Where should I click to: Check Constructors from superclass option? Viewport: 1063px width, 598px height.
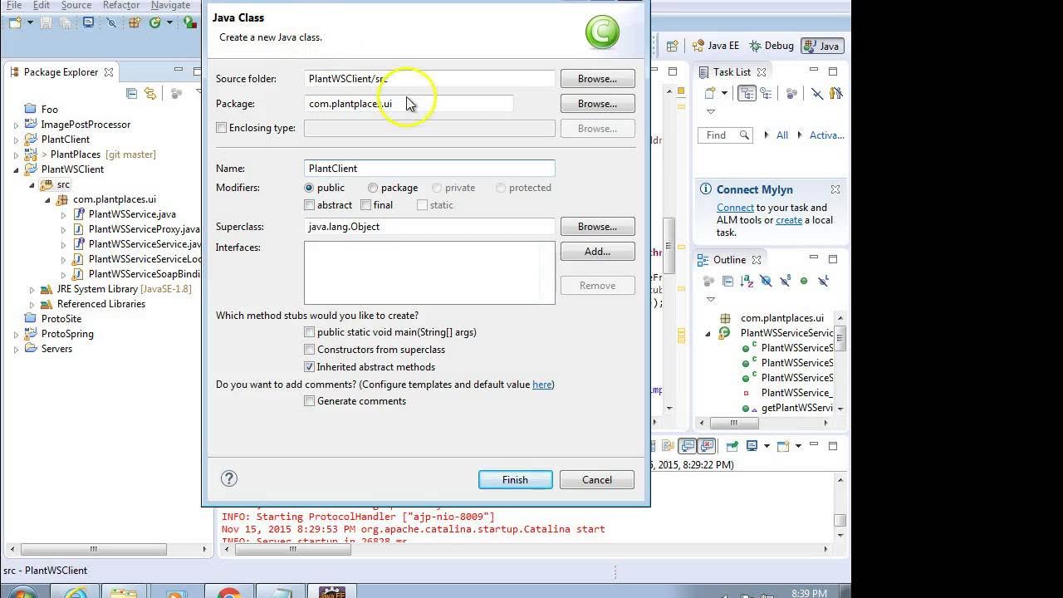tap(309, 350)
